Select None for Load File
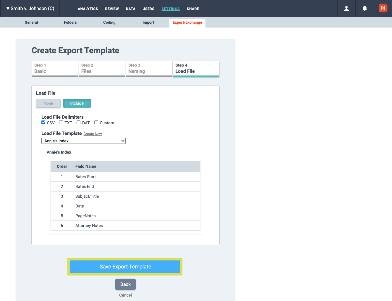Image resolution: width=392 pixels, height=301 pixels. coord(48,103)
